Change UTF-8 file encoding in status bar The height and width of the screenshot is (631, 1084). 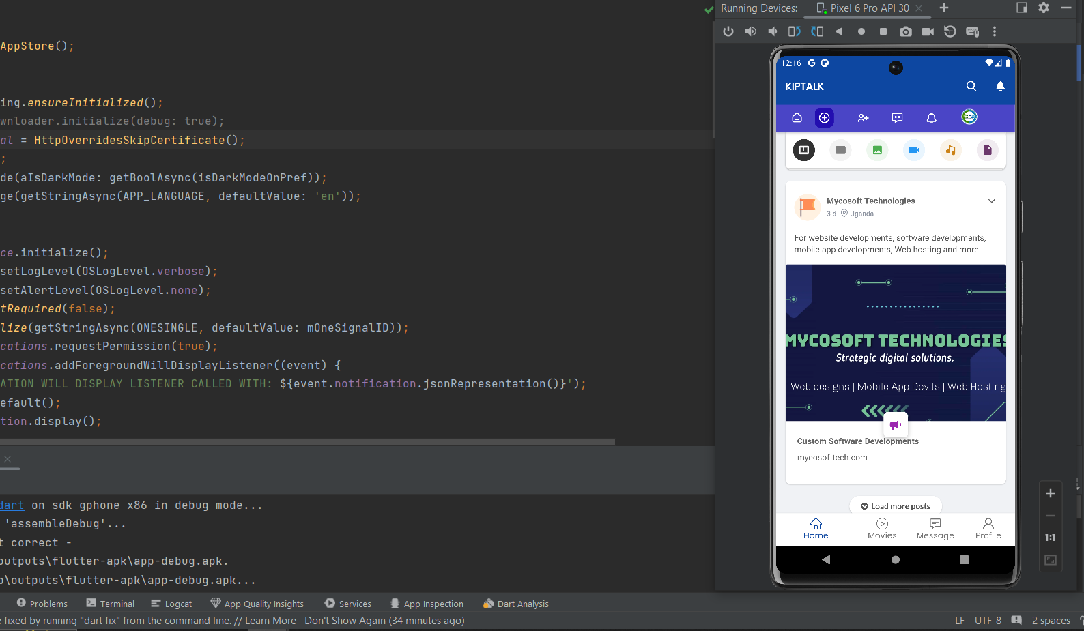[988, 621]
